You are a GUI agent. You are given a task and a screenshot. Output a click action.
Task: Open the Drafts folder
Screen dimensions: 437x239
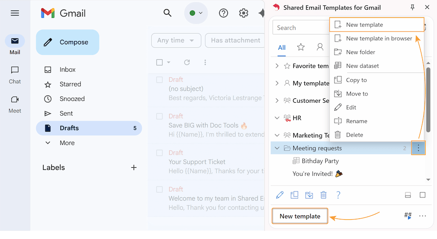[x=89, y=128]
